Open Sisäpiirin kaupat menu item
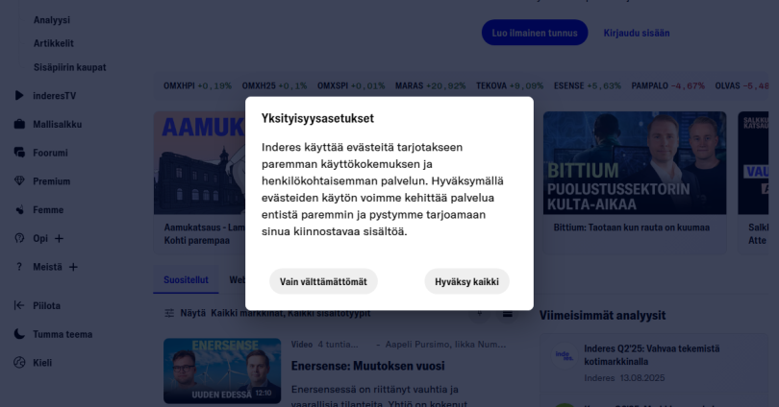 69,67
